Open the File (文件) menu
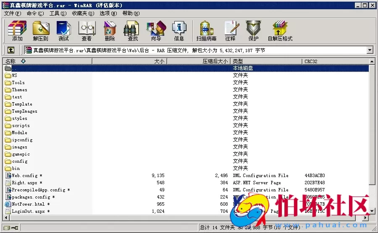378x233 pixels. pyautogui.click(x=13, y=13)
